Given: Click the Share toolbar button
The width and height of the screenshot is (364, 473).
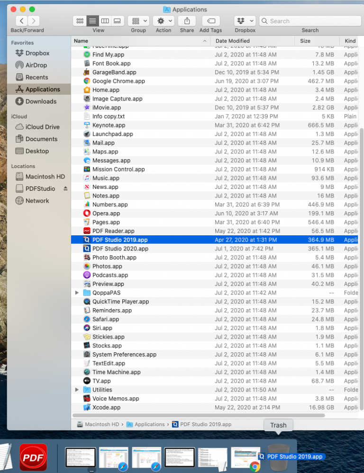Looking at the screenshot, I should coord(187,21).
